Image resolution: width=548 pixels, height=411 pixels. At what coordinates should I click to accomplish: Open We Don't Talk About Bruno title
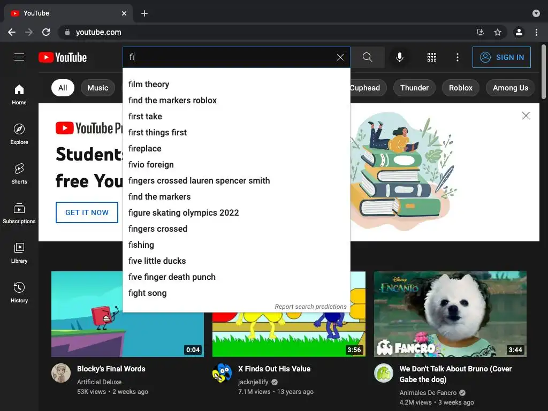pos(456,374)
